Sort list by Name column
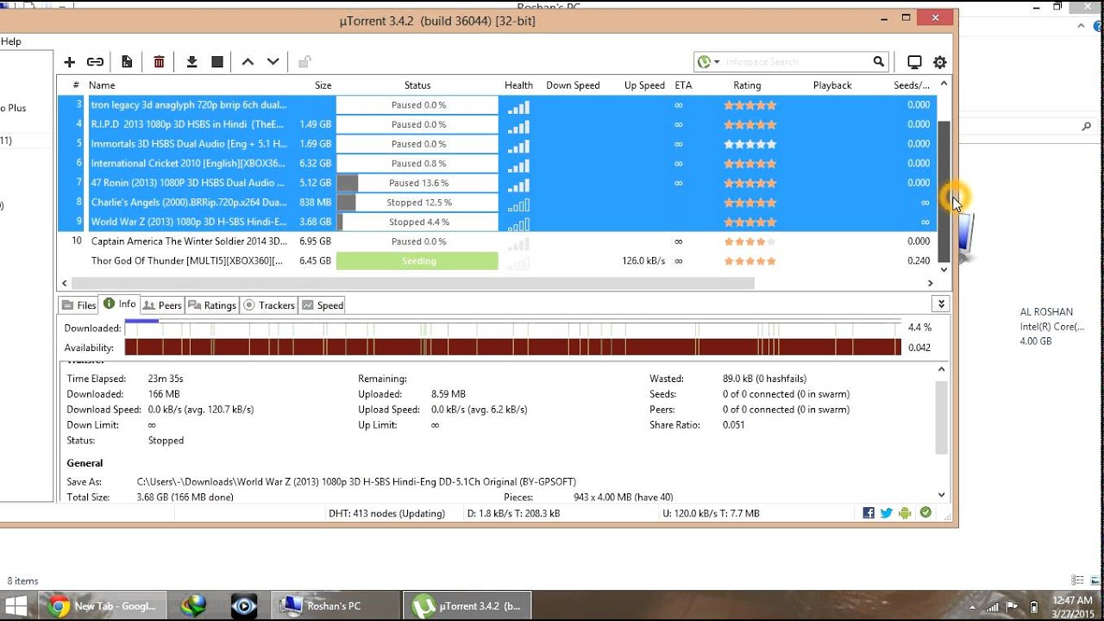Viewport: 1104px width, 621px height. coord(102,85)
